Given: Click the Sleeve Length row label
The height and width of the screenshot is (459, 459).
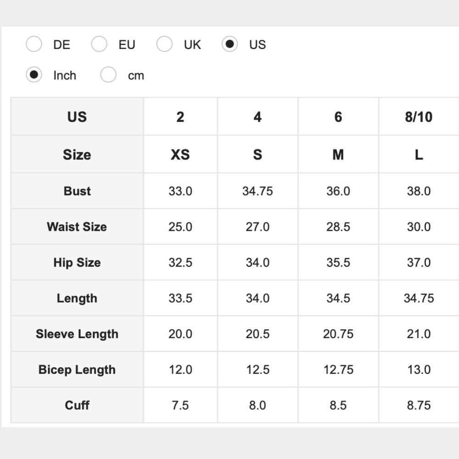Looking at the screenshot, I should click(x=77, y=334).
